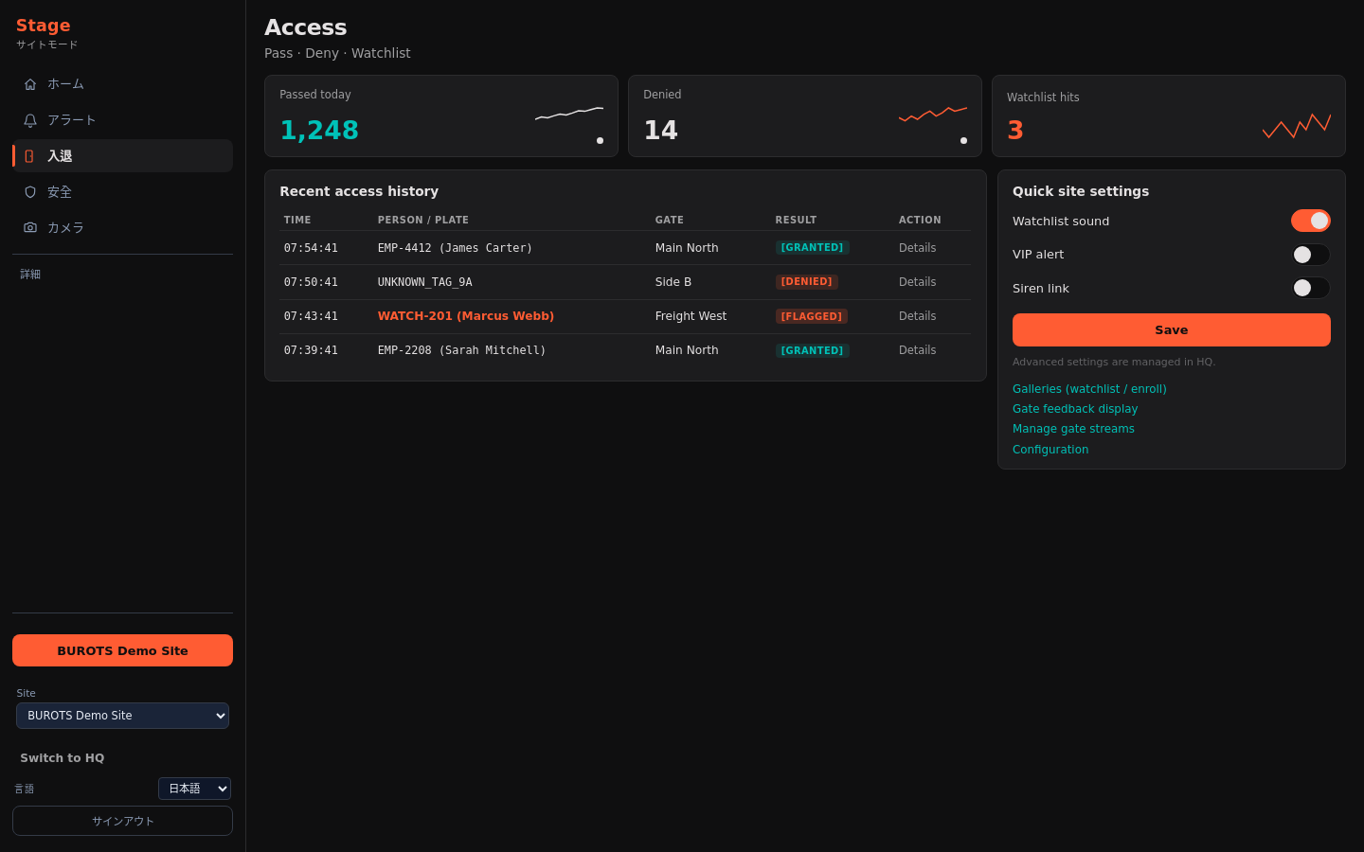Screen dimensions: 1364x852
Task: Click the door icon beside 入退
Action: pyautogui.click(x=30, y=156)
